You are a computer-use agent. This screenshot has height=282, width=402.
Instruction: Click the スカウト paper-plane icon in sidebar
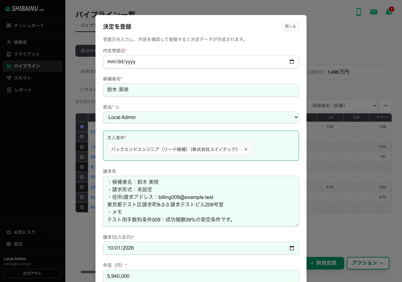9,78
